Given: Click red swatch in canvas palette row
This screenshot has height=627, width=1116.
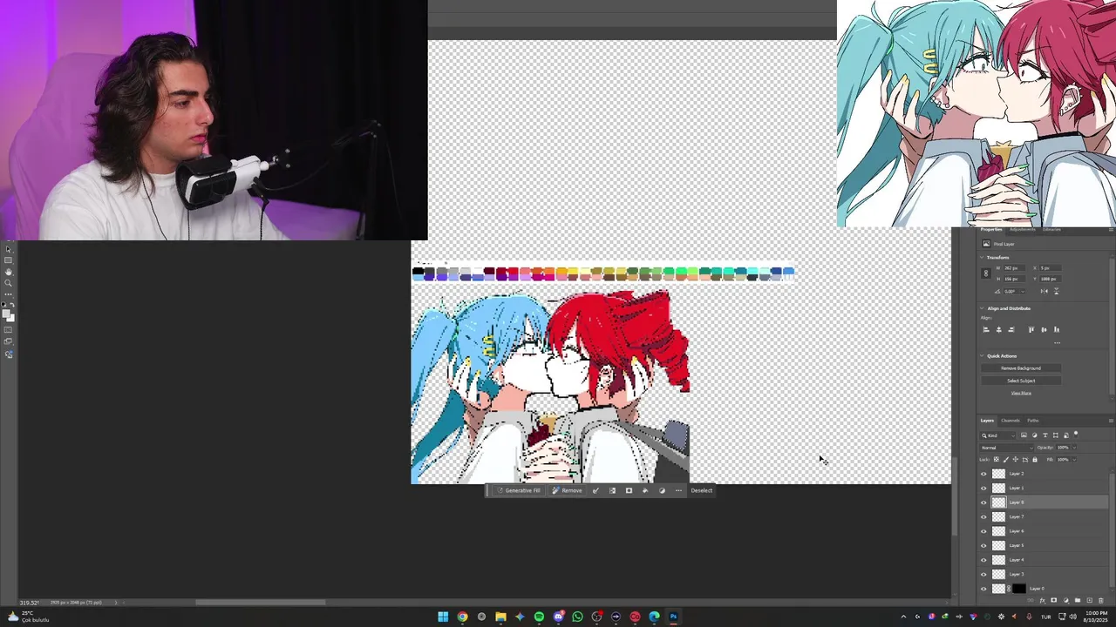Looking at the screenshot, I should click(x=514, y=271).
